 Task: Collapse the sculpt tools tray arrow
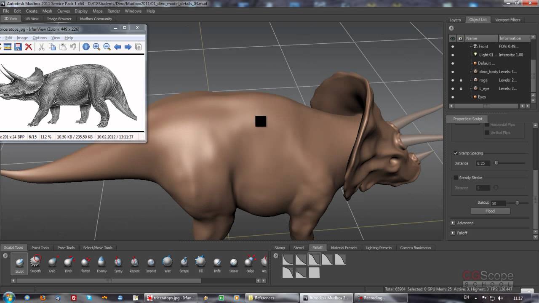(5, 255)
